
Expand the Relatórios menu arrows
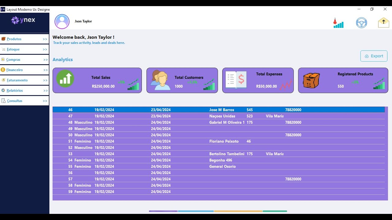click(45, 91)
